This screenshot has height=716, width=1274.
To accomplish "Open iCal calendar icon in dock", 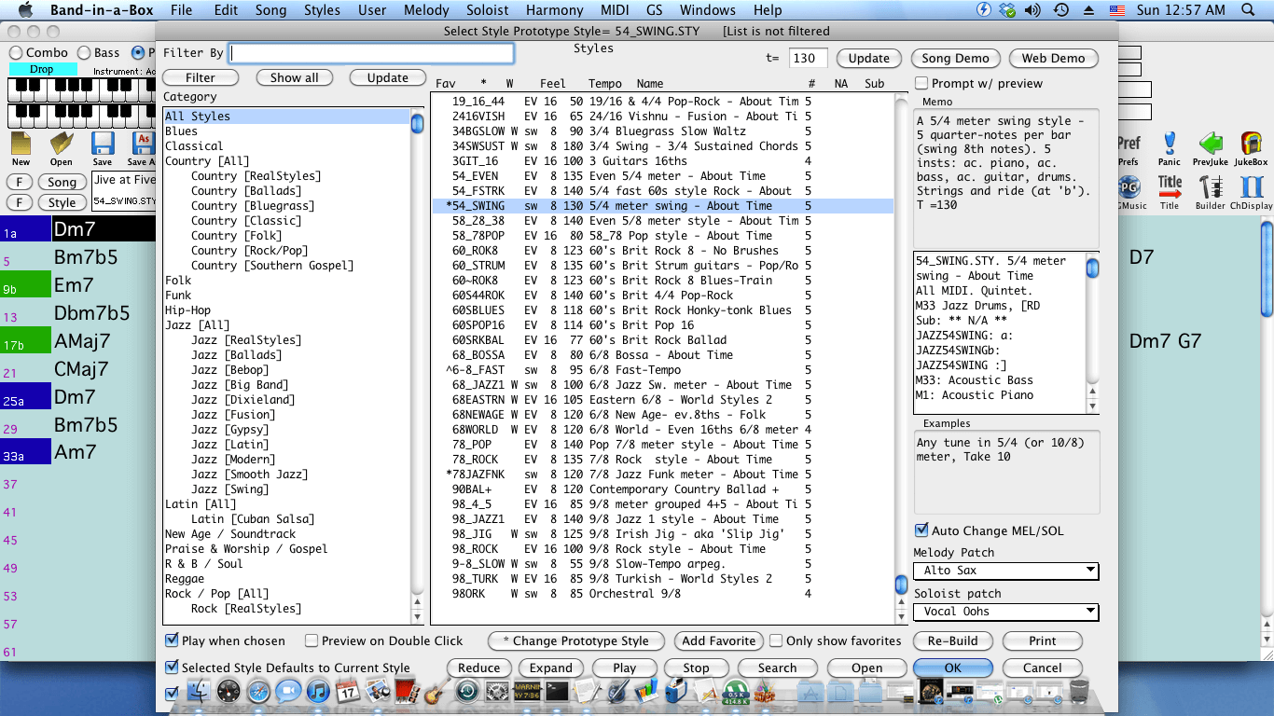I will click(348, 691).
